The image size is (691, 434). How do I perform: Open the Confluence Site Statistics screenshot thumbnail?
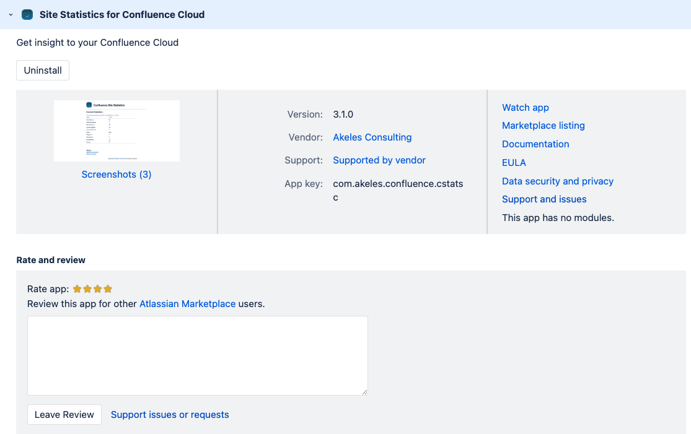pos(117,131)
